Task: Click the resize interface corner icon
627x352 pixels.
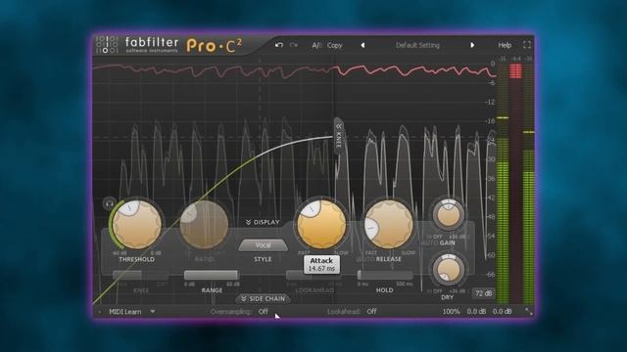Action: [529, 312]
